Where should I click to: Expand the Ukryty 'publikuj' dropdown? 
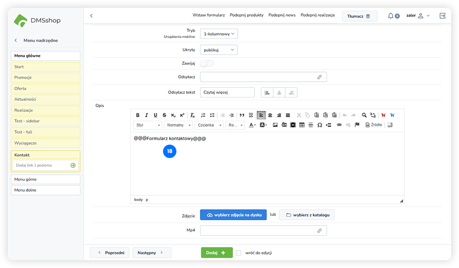(x=219, y=50)
